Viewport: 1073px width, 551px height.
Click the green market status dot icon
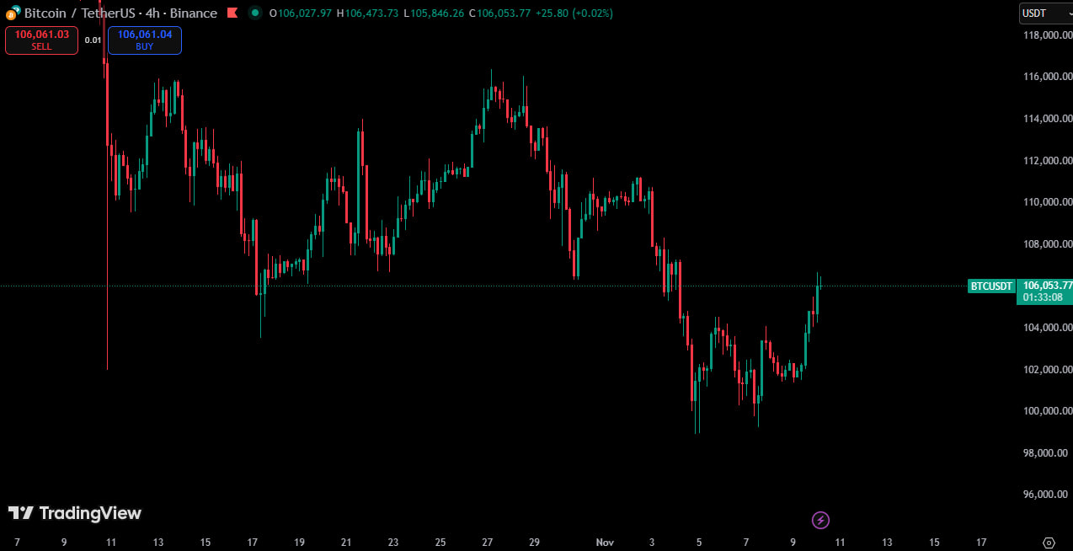[254, 13]
